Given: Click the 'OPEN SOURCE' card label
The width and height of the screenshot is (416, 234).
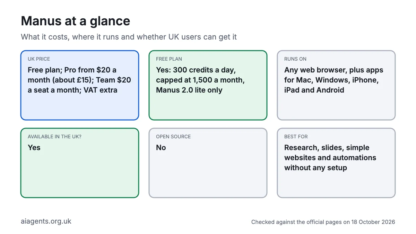Looking at the screenshot, I should pos(173,137).
